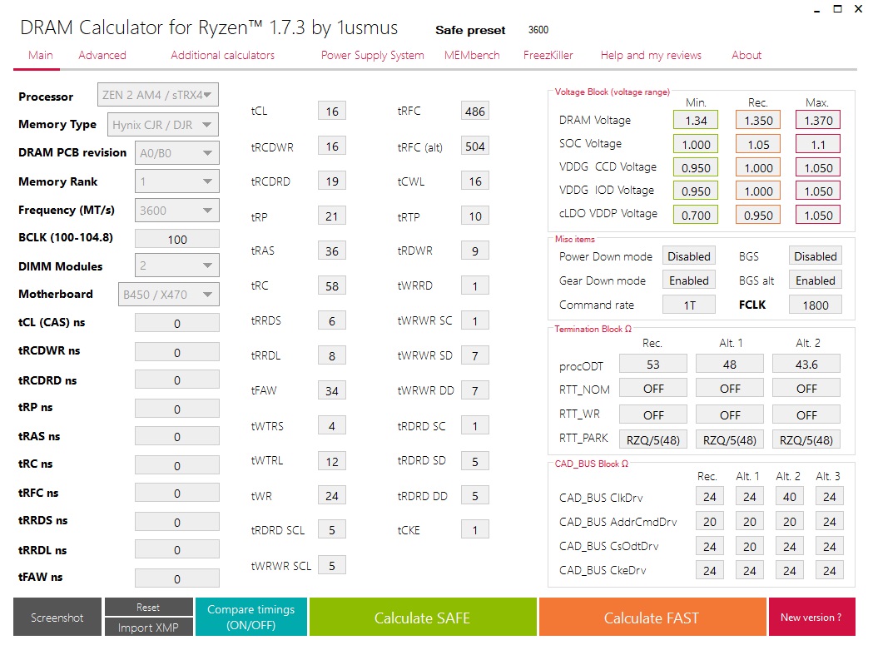The image size is (873, 650).
Task: Click the BGS Disabled value
Action: click(x=815, y=256)
